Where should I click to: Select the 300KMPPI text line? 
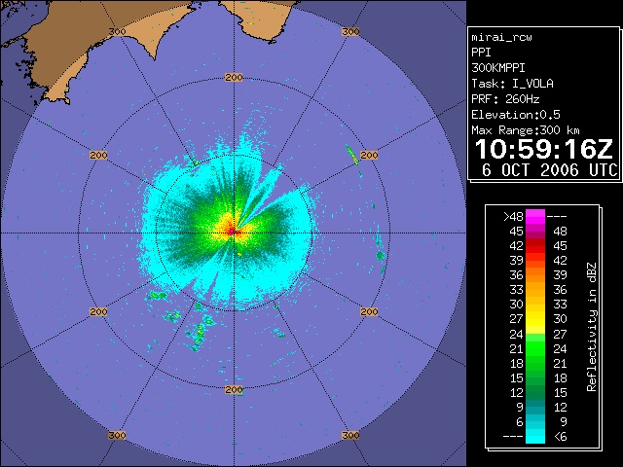(497, 68)
